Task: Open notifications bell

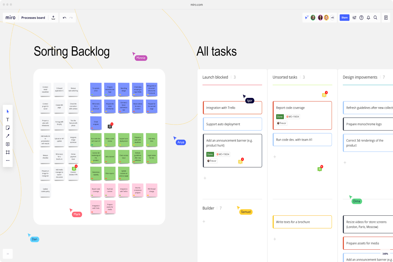Action: (368, 18)
